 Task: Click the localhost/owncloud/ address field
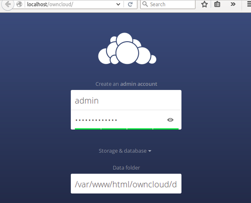click(71, 4)
